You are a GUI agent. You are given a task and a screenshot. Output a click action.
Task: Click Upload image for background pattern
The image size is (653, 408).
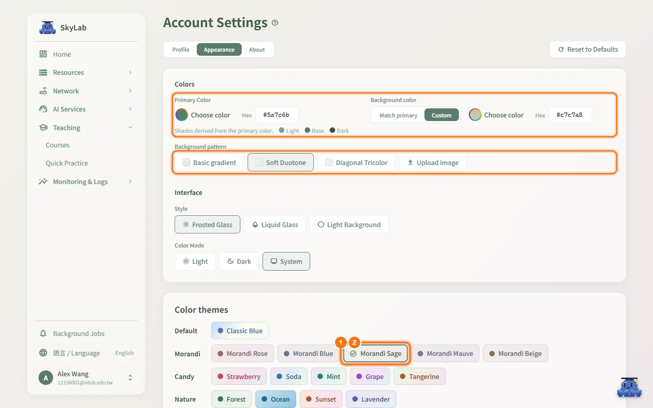(x=433, y=163)
